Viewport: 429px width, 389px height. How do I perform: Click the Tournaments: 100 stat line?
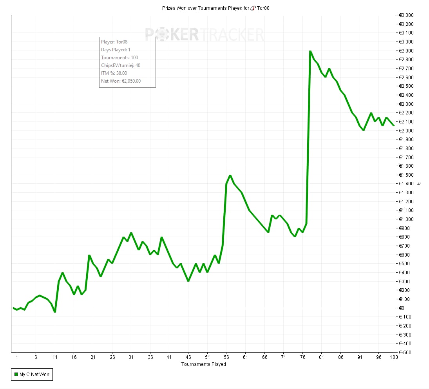click(119, 58)
